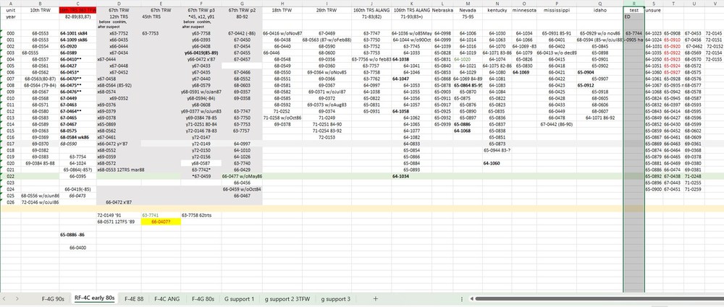
Task: Select the red highlighted cell in column C
Action: pos(77,10)
